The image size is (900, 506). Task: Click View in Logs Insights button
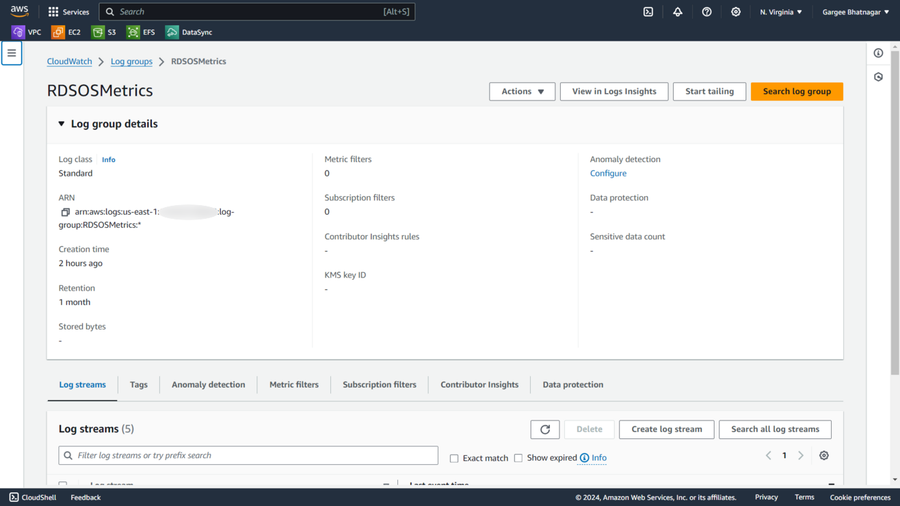(x=614, y=92)
